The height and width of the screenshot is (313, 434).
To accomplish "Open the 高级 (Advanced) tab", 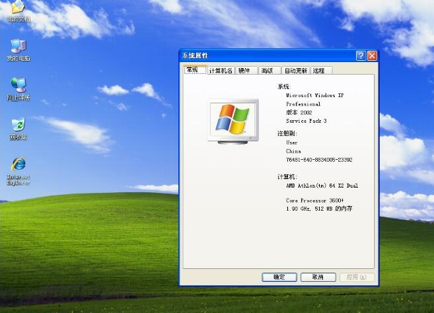I will click(267, 71).
